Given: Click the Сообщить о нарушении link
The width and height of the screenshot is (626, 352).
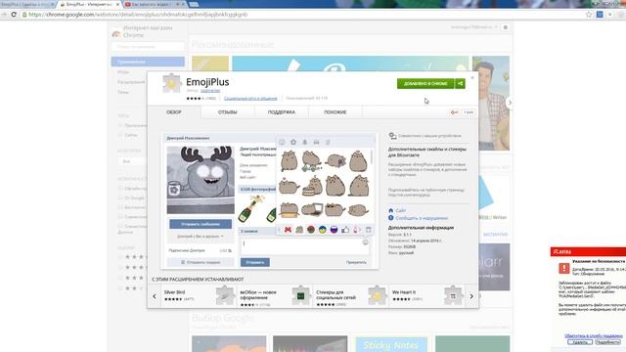Looking at the screenshot, I should click(422, 218).
